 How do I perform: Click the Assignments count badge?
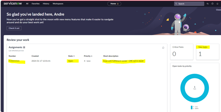(24, 47)
